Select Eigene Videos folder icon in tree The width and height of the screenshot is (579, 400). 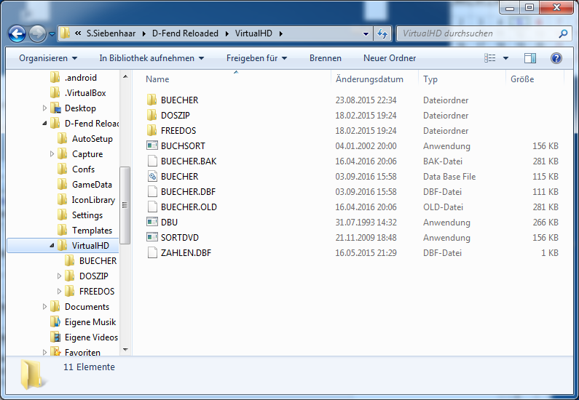point(55,337)
